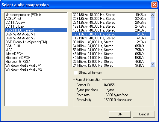Select 320 kBit/s, 48,000 Hz format
This screenshot has width=159, height=122.
click(x=111, y=15)
